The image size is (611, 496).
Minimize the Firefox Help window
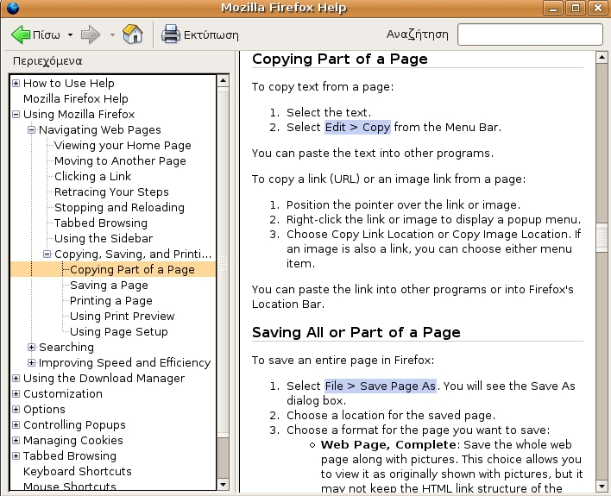553,8
